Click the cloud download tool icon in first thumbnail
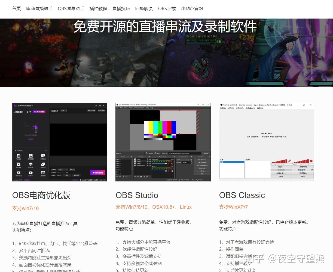This screenshot has width=333, height=272. point(31,164)
